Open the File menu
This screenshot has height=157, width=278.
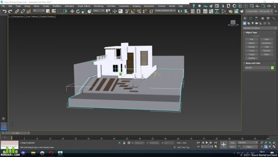[3, 6]
